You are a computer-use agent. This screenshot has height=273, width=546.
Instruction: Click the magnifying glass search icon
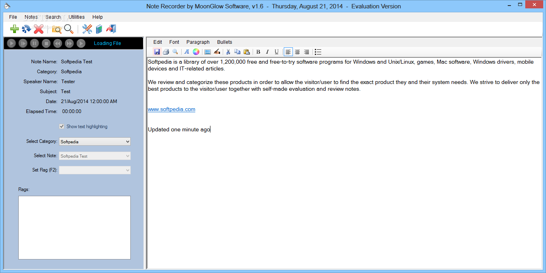pyautogui.click(x=69, y=29)
